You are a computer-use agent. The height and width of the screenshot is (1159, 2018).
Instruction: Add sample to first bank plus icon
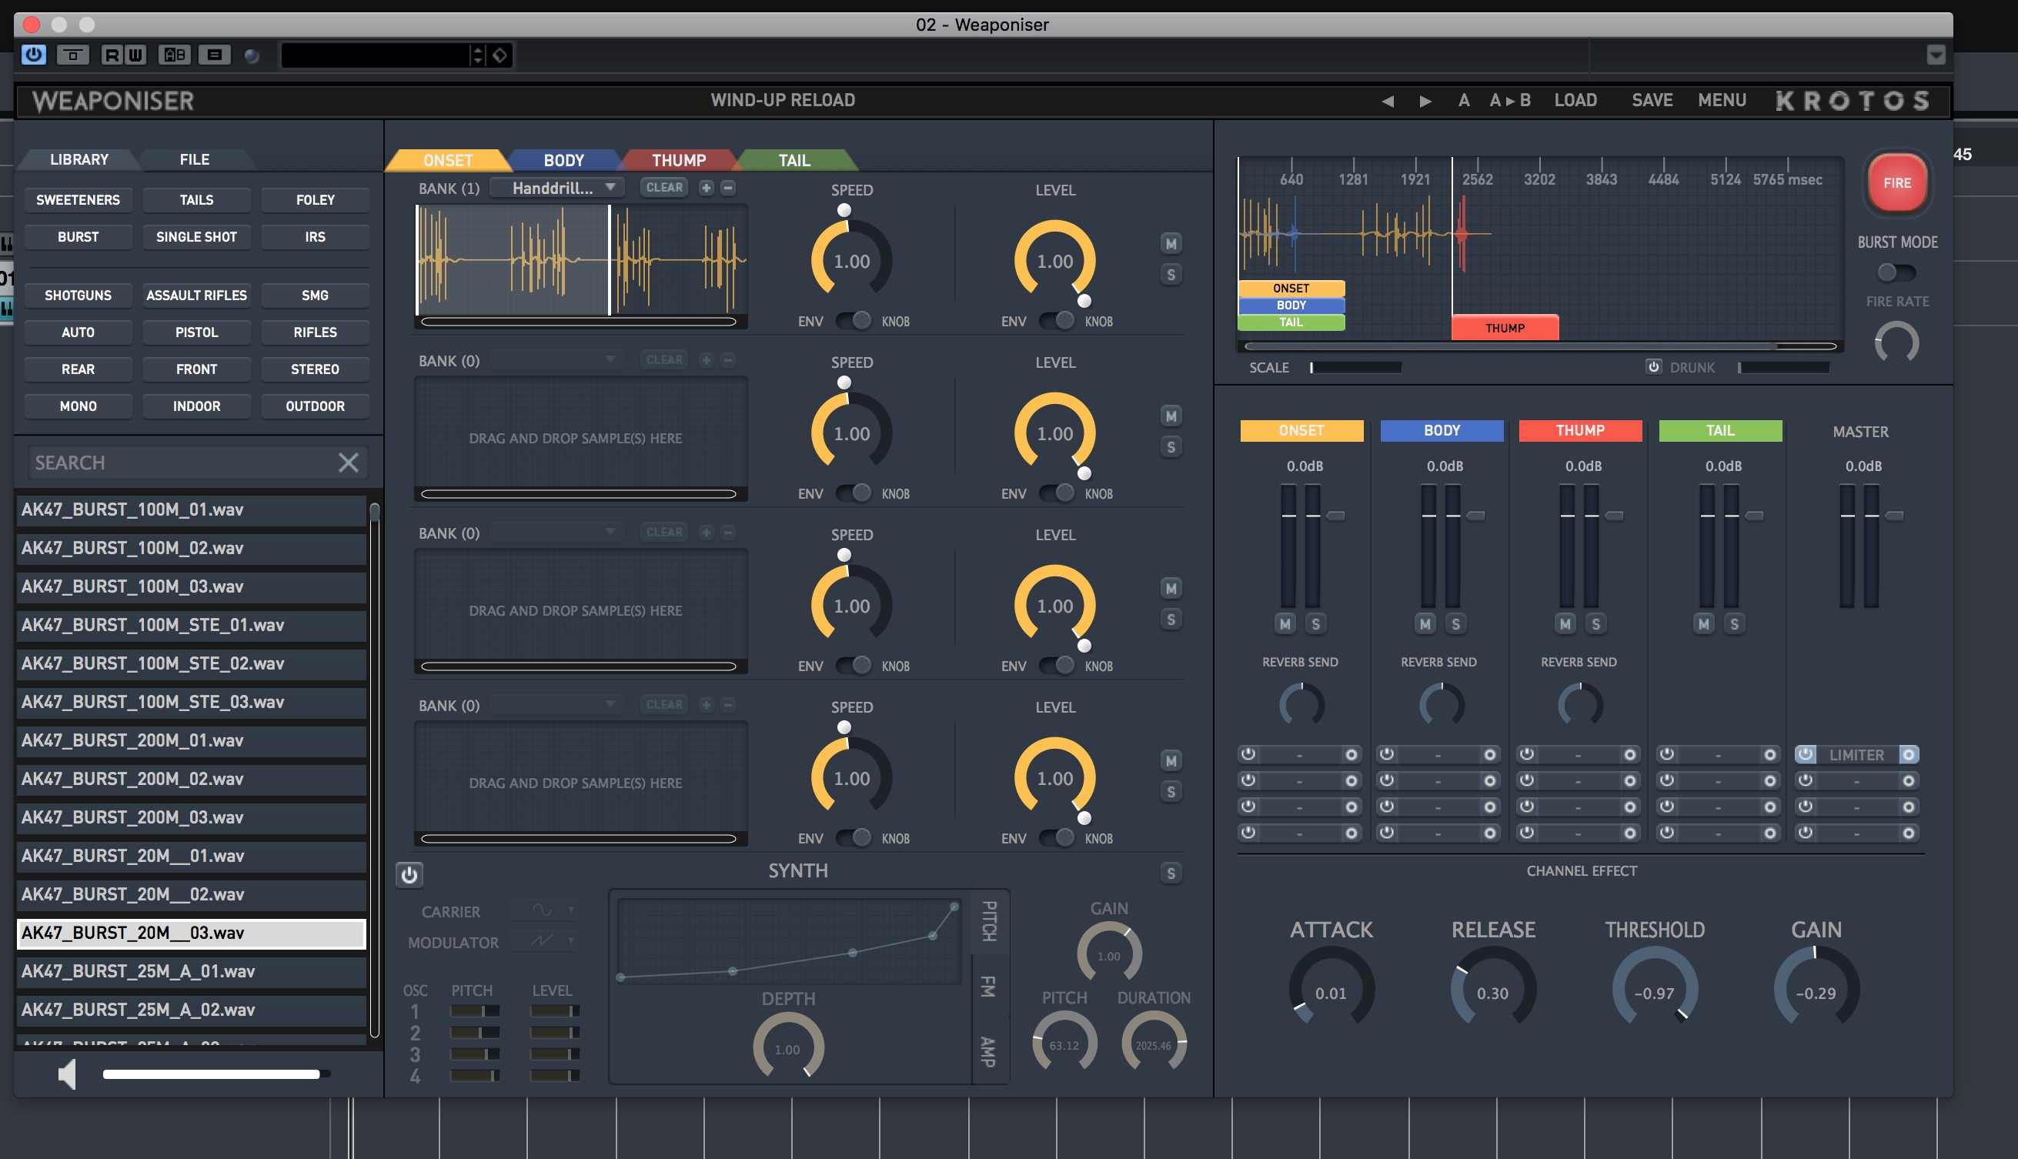[706, 188]
